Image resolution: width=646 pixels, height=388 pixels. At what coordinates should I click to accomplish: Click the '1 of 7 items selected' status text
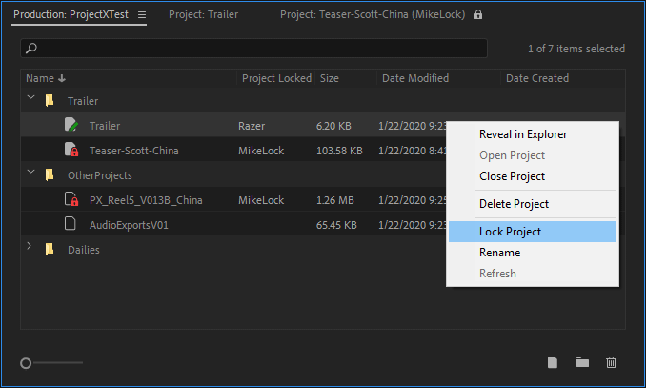pos(576,49)
